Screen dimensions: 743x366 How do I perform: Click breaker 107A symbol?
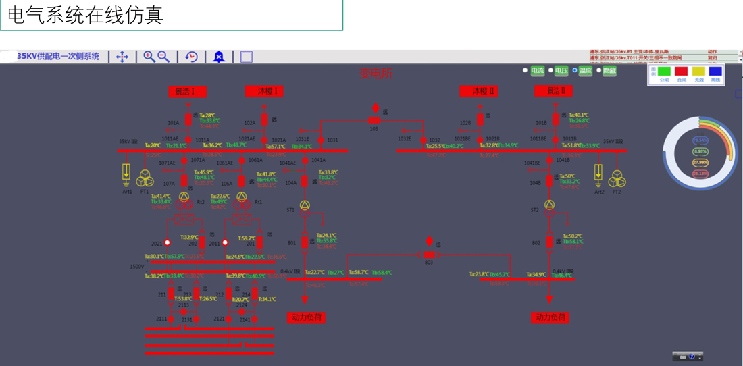click(x=184, y=180)
